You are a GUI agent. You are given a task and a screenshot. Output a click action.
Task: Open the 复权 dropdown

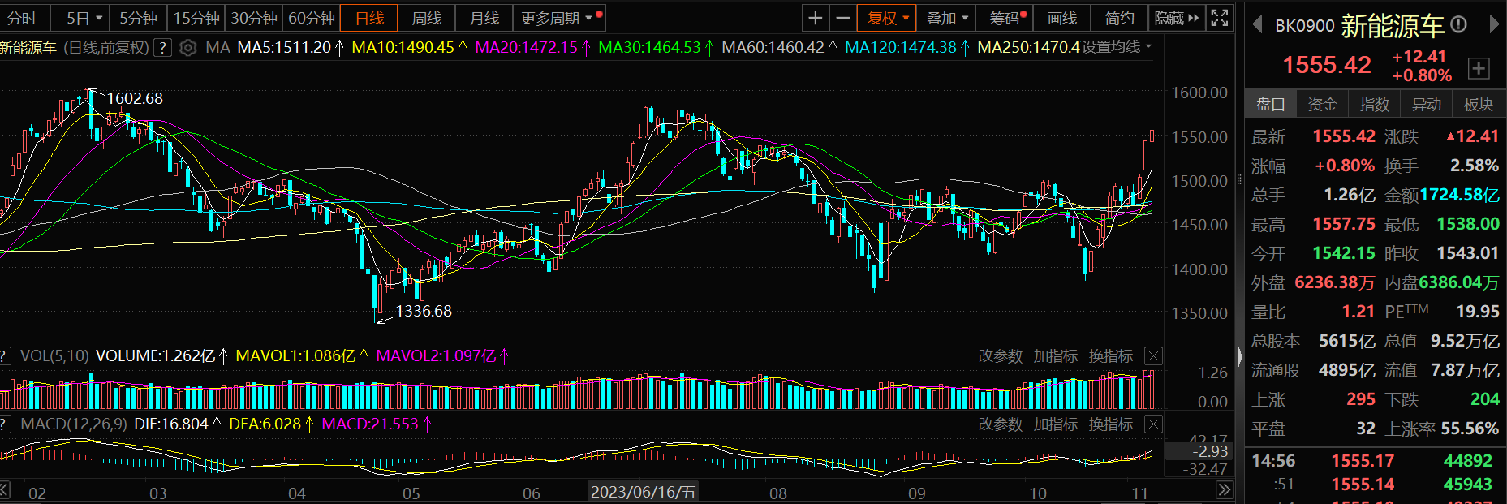coord(887,18)
